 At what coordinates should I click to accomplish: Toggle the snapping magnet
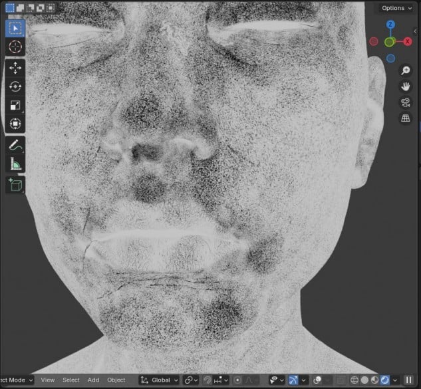208,380
